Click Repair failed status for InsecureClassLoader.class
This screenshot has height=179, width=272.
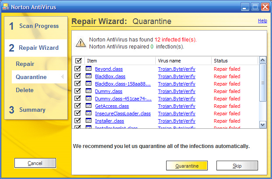[227, 114]
